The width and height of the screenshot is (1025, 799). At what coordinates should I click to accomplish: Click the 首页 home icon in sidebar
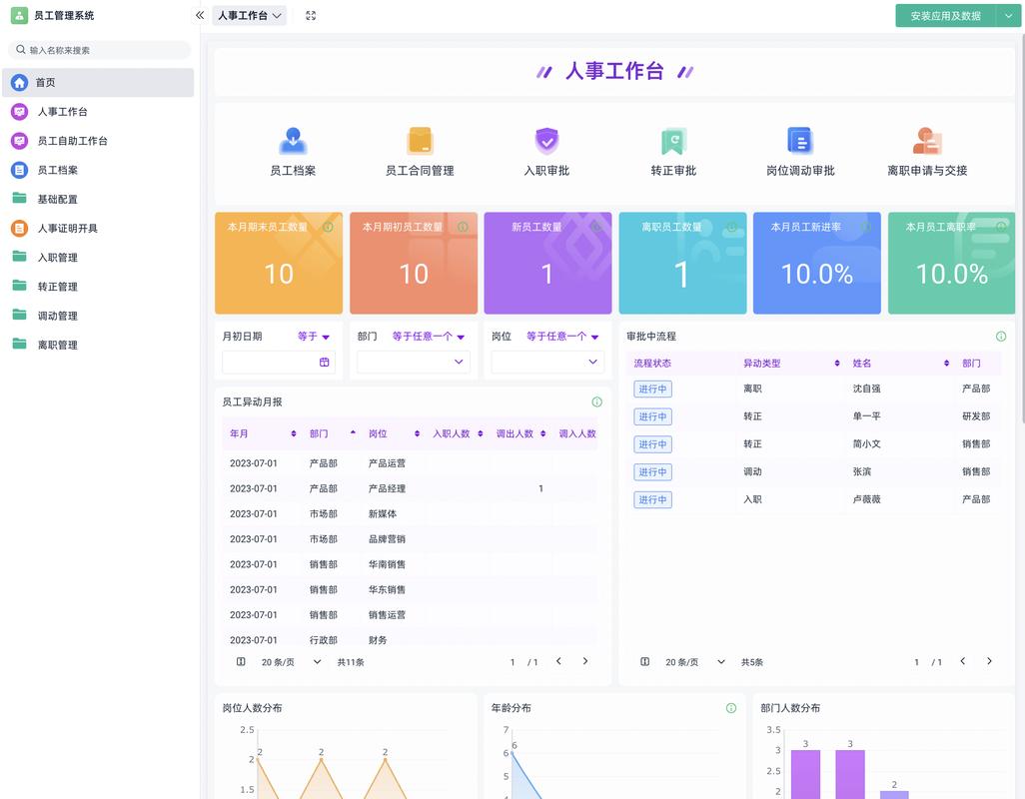pyautogui.click(x=20, y=82)
